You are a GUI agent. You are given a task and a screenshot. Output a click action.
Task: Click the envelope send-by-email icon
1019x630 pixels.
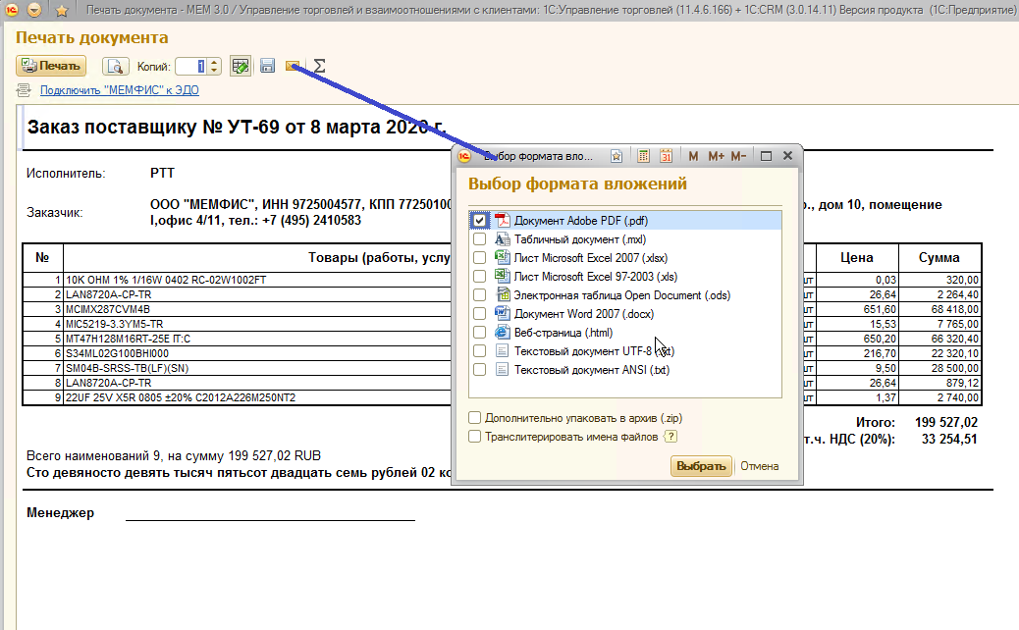click(292, 67)
